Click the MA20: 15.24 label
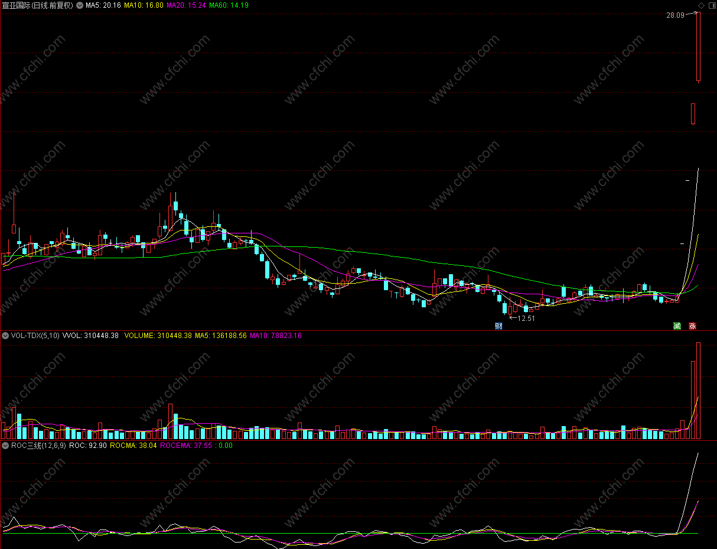 [186, 5]
